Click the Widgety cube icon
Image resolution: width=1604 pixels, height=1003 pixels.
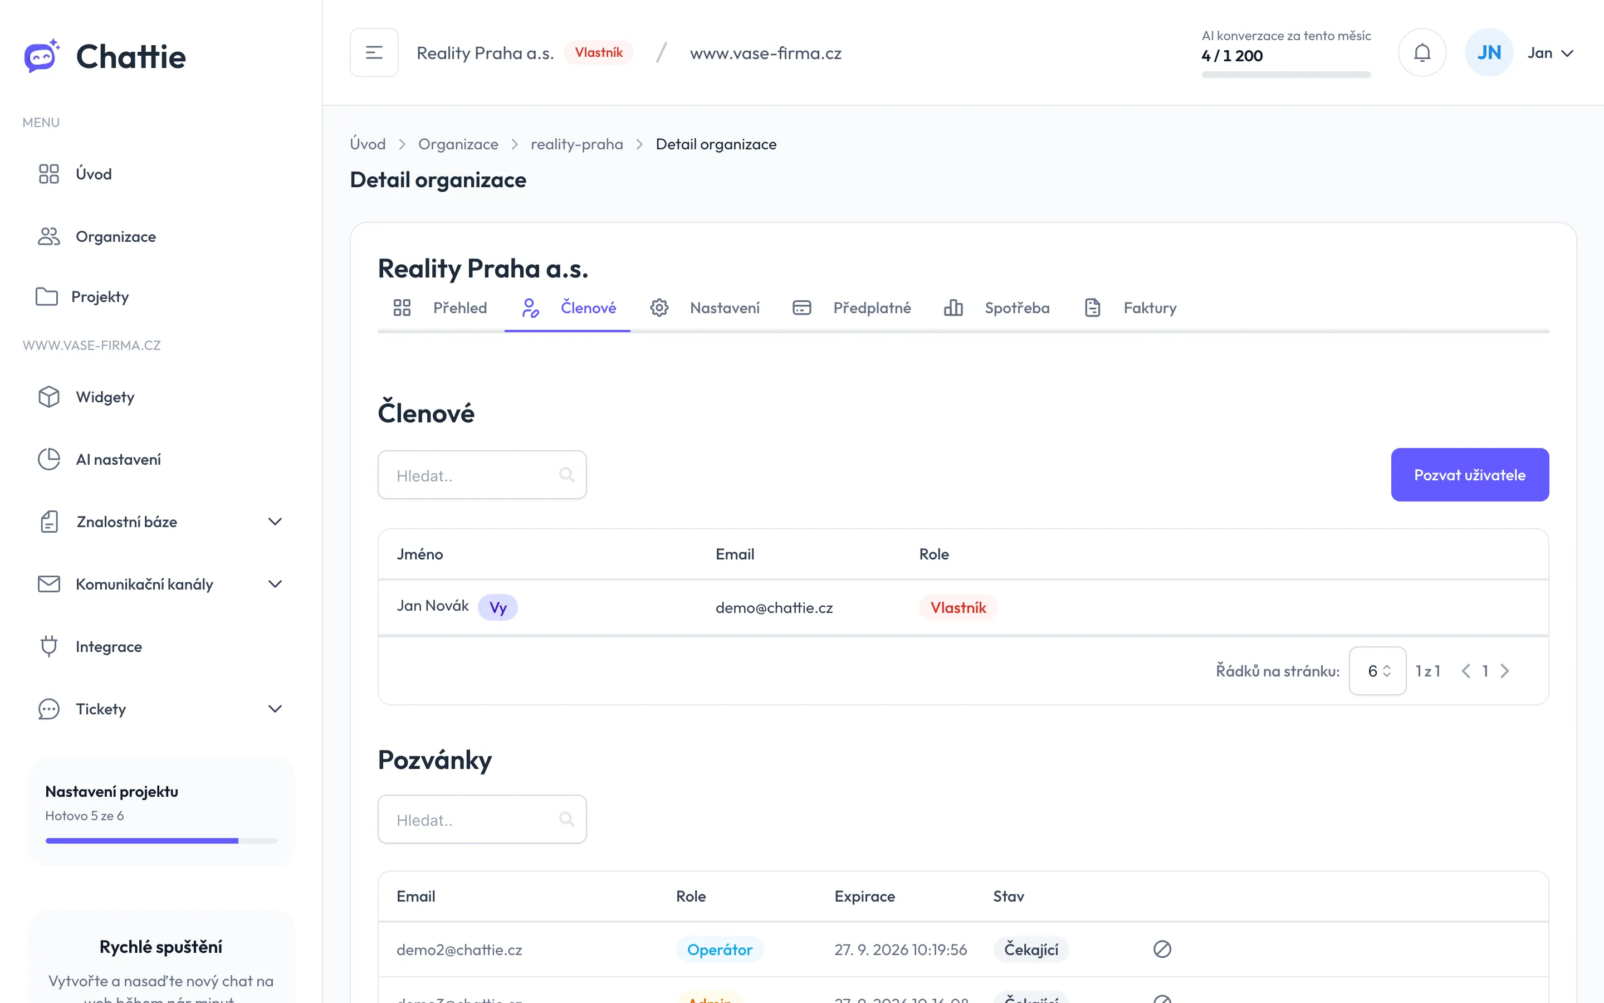pos(49,397)
